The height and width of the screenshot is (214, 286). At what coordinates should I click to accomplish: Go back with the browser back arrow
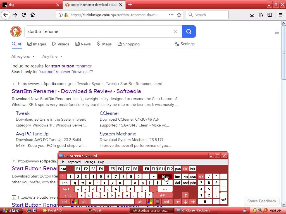[x=6, y=15]
